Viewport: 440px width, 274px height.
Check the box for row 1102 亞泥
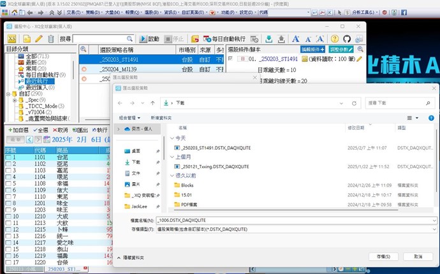point(8,164)
